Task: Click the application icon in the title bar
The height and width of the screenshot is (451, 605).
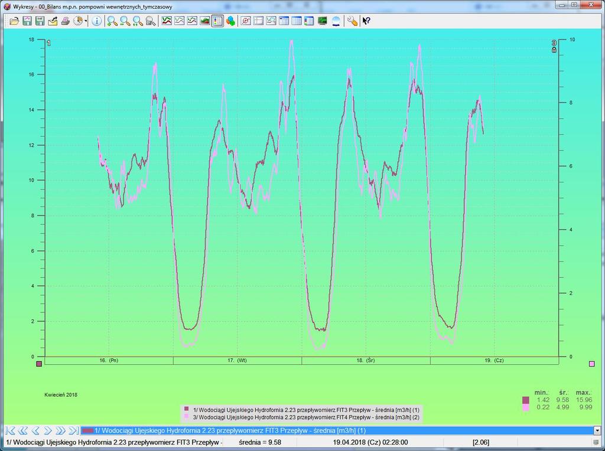Action: [x=7, y=6]
